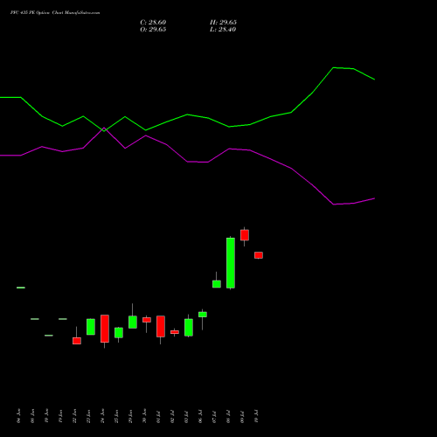Select the open value O: 29.65
Screen dimensions: 437x437
[153, 30]
